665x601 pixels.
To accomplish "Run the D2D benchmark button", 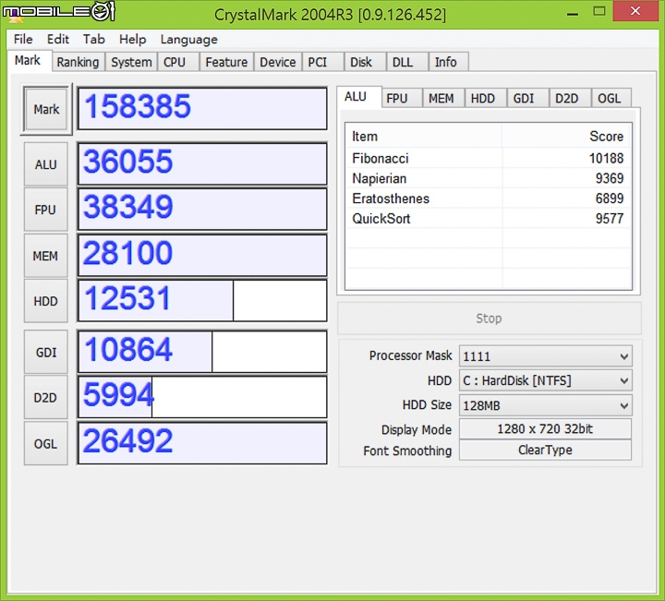I will [46, 398].
